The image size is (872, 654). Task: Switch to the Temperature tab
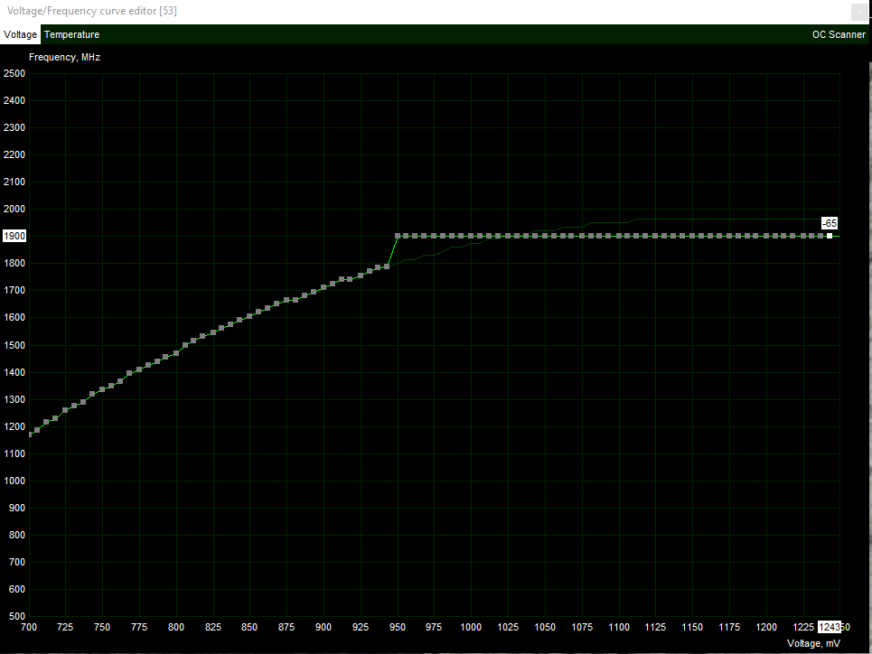pyautogui.click(x=71, y=34)
